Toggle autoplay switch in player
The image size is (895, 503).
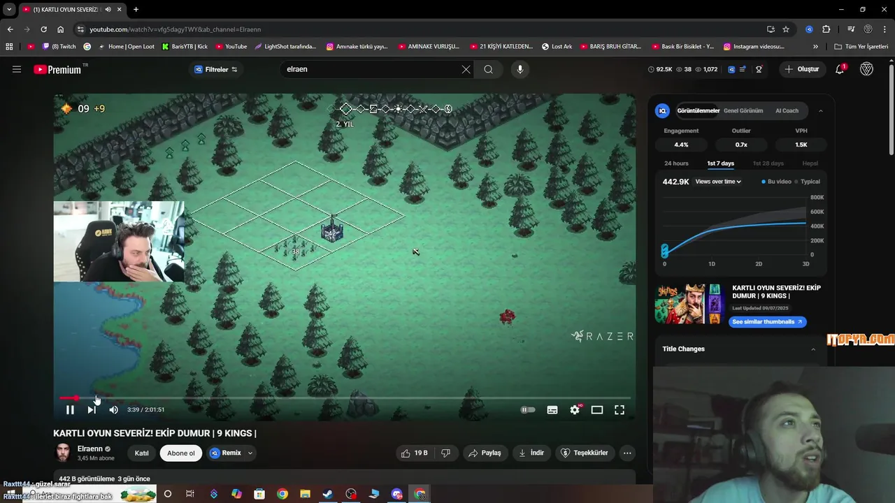528,410
